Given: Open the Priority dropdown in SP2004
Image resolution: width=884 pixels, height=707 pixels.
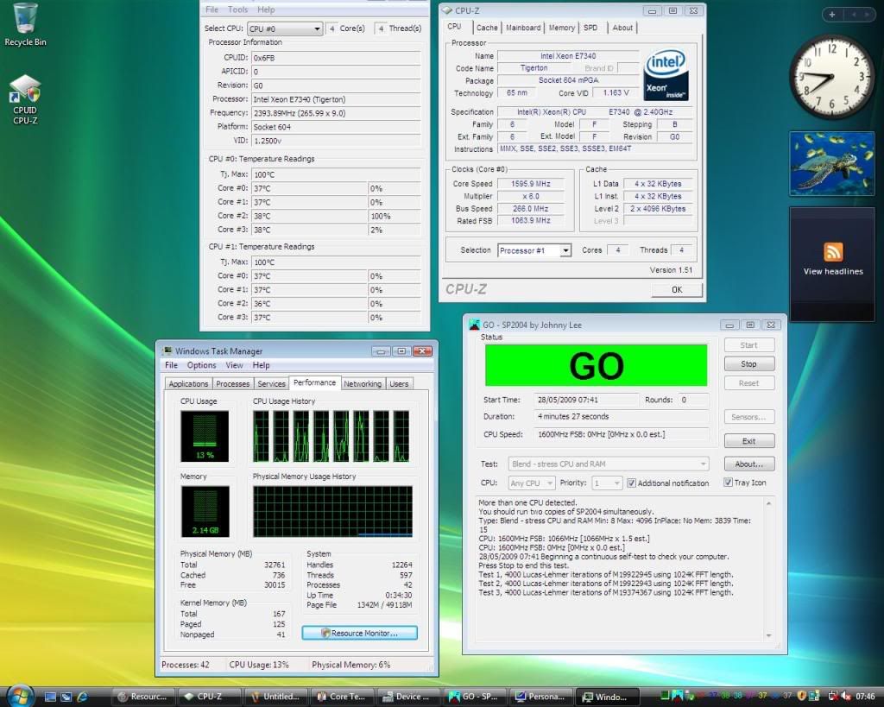Looking at the screenshot, I should tap(607, 483).
